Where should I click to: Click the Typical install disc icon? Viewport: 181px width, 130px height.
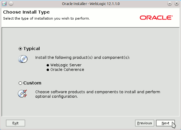click(23, 59)
